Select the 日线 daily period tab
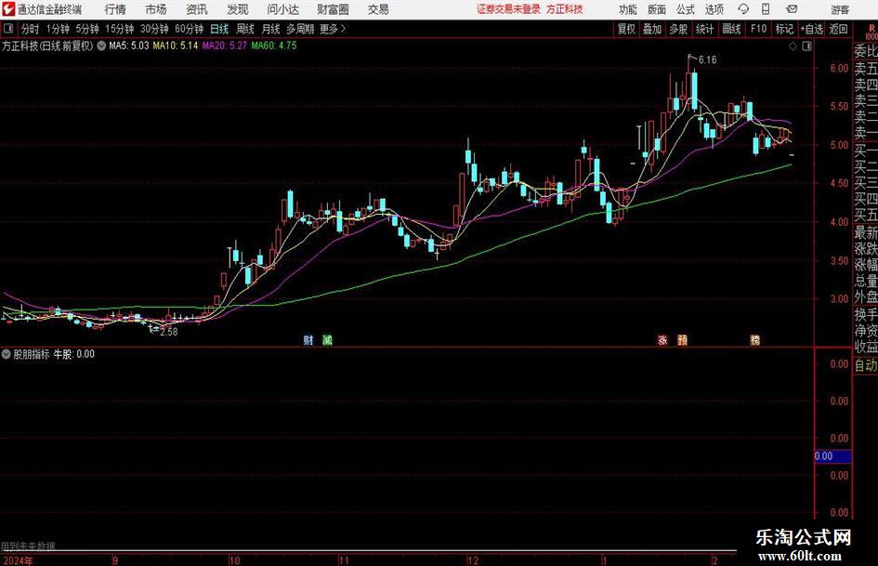Screen dimensions: 878x566 (x=219, y=29)
